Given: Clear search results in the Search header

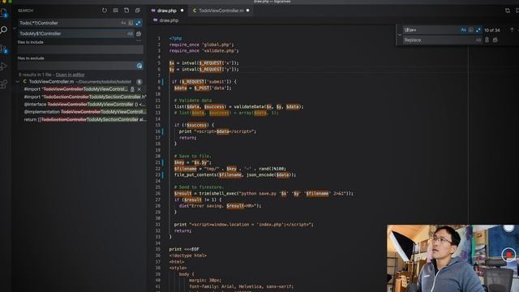Looking at the screenshot, I should (x=115, y=11).
